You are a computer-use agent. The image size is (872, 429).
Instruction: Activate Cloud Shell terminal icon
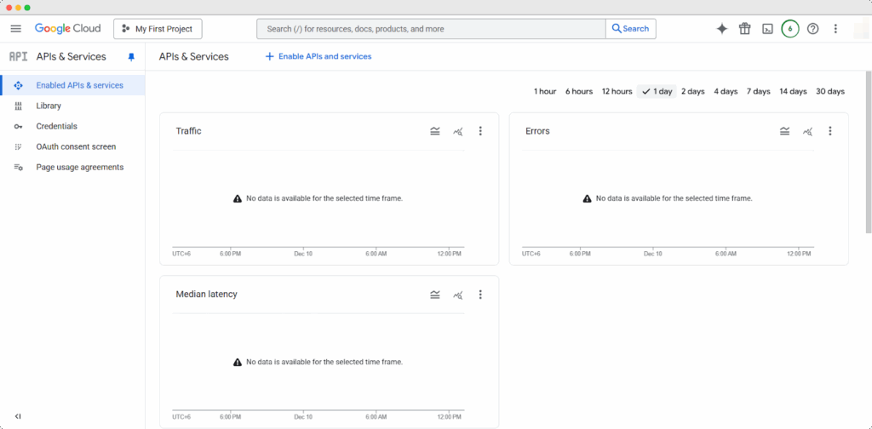click(767, 29)
